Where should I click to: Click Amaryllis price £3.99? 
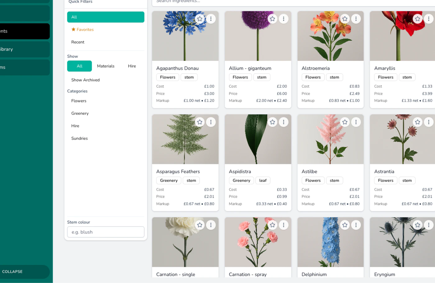pyautogui.click(x=427, y=94)
